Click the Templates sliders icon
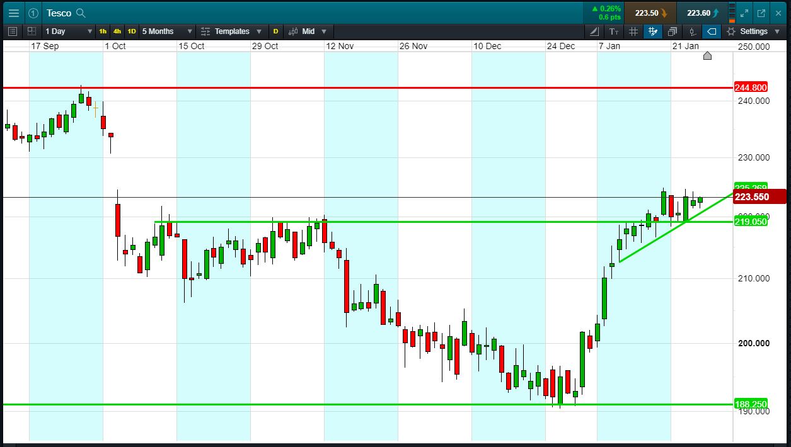 (205, 31)
